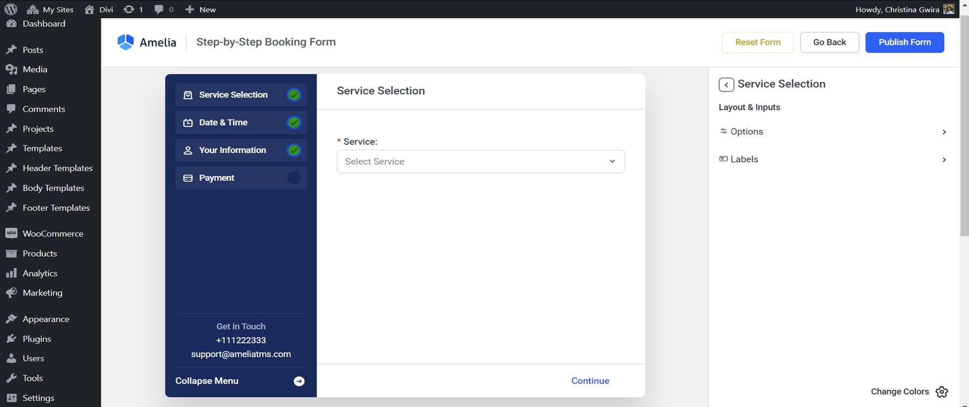
Task: Click the back arrow beside Service Selection
Action: pyautogui.click(x=726, y=85)
